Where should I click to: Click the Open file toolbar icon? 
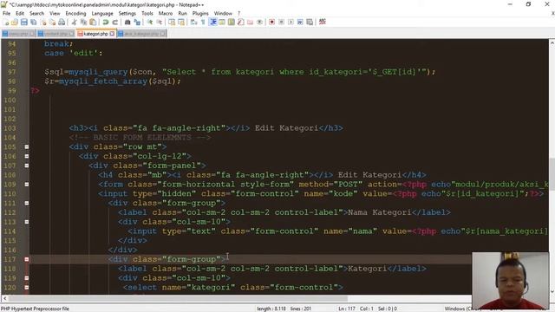tap(15, 22)
